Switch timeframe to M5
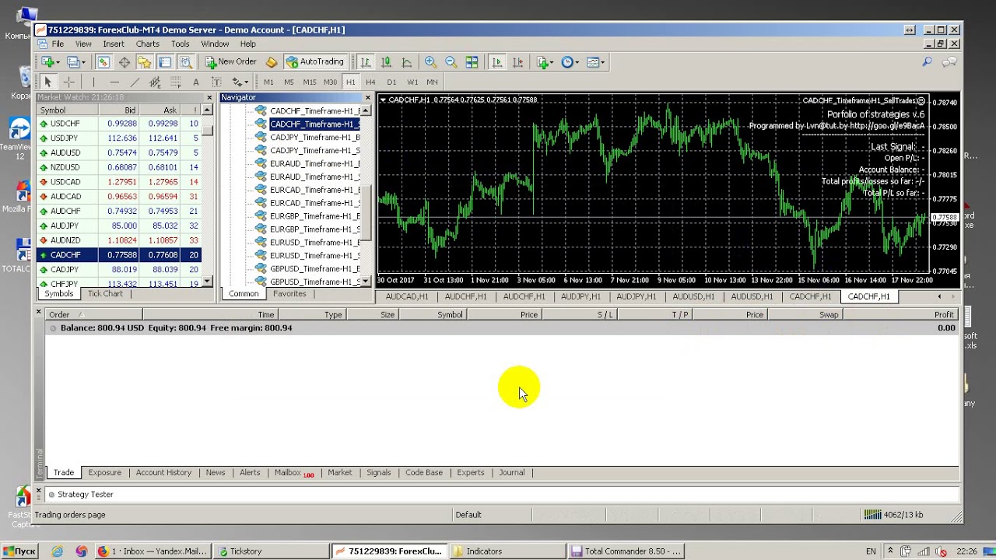 (289, 82)
